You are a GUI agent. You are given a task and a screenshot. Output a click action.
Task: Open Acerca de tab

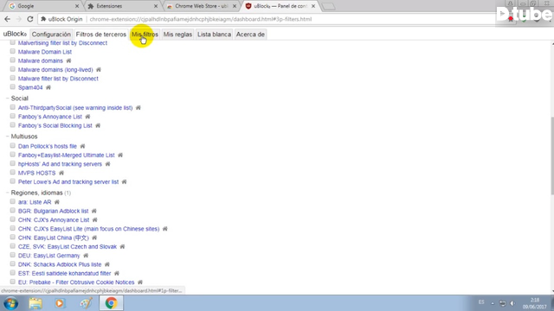click(250, 35)
